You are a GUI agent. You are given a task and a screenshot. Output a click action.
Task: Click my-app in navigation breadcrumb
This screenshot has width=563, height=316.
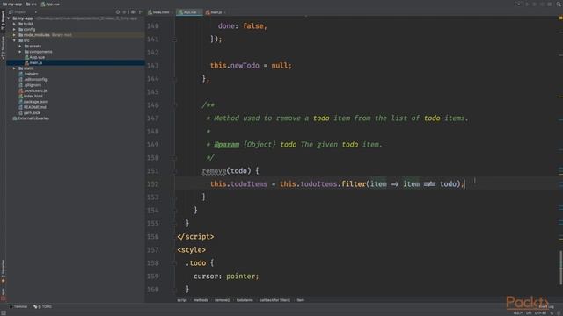coord(12,4)
